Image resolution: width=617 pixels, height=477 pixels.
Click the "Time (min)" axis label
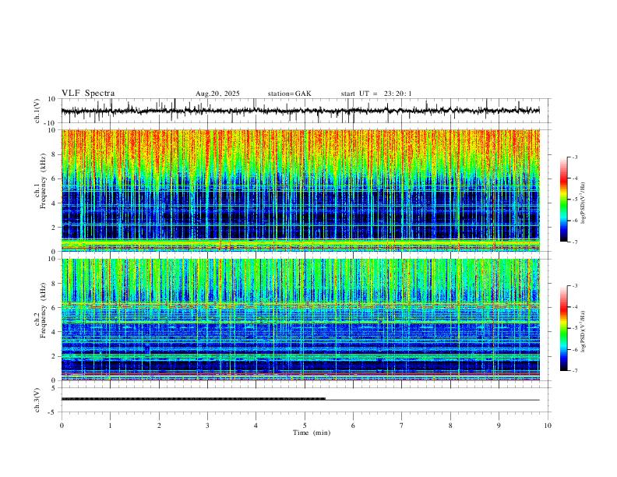point(312,433)
